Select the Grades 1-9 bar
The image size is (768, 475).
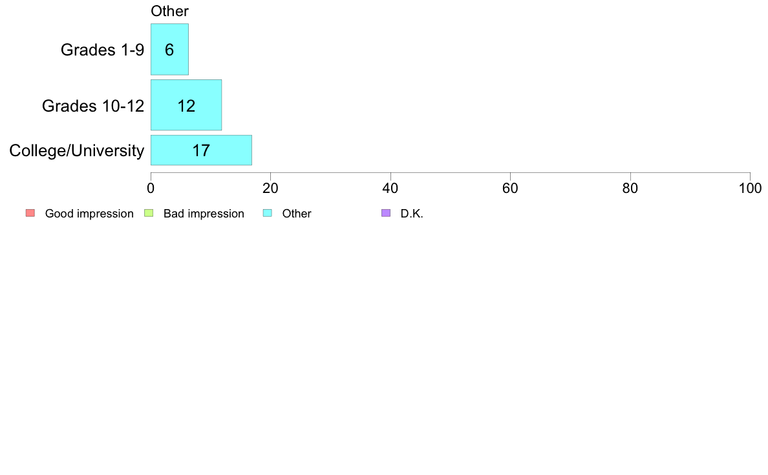169,50
